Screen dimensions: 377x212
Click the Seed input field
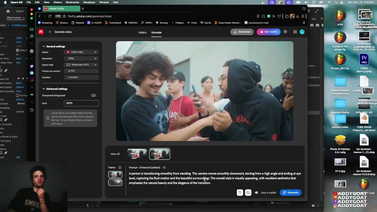[81, 103]
